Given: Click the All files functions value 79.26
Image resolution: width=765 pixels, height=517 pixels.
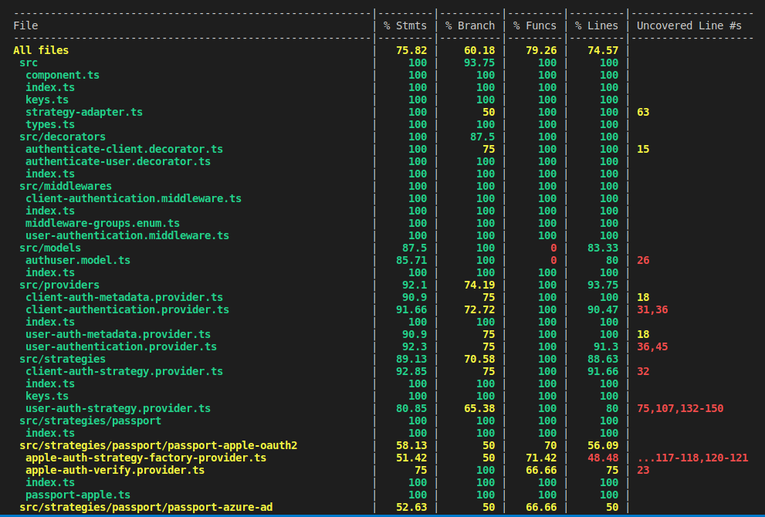Looking at the screenshot, I should [x=541, y=50].
